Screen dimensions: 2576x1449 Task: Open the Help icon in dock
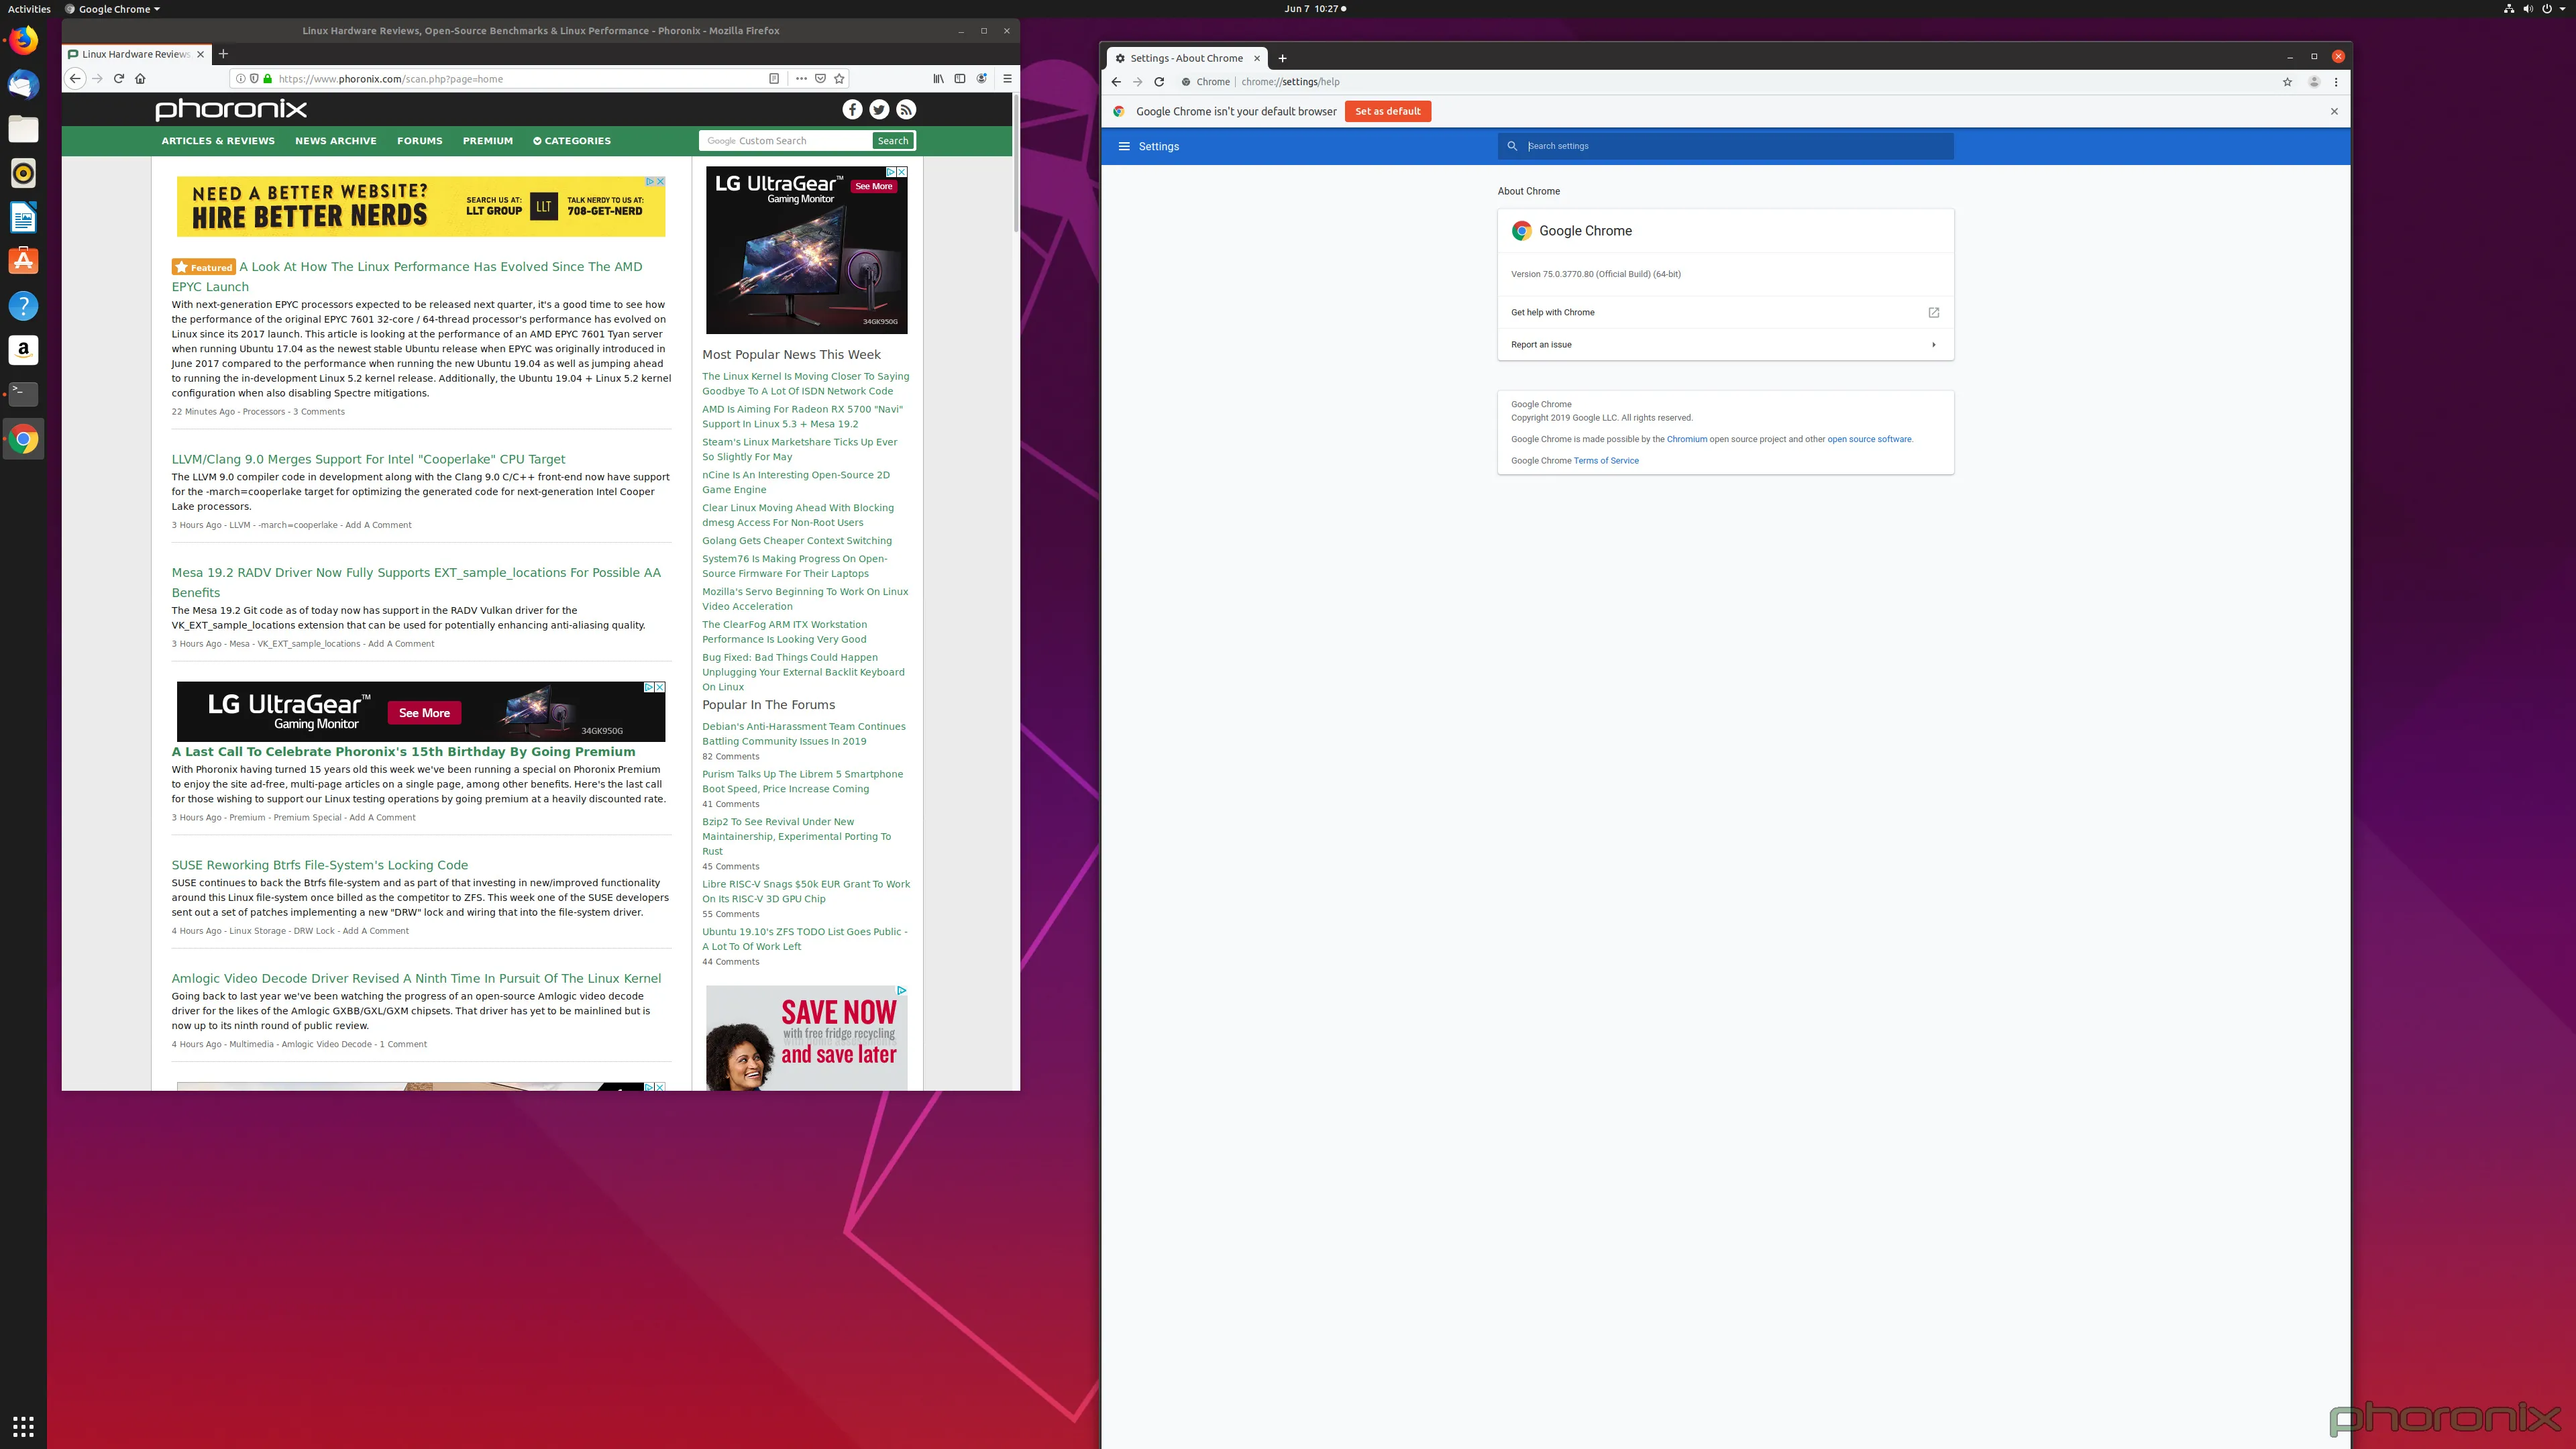(23, 306)
